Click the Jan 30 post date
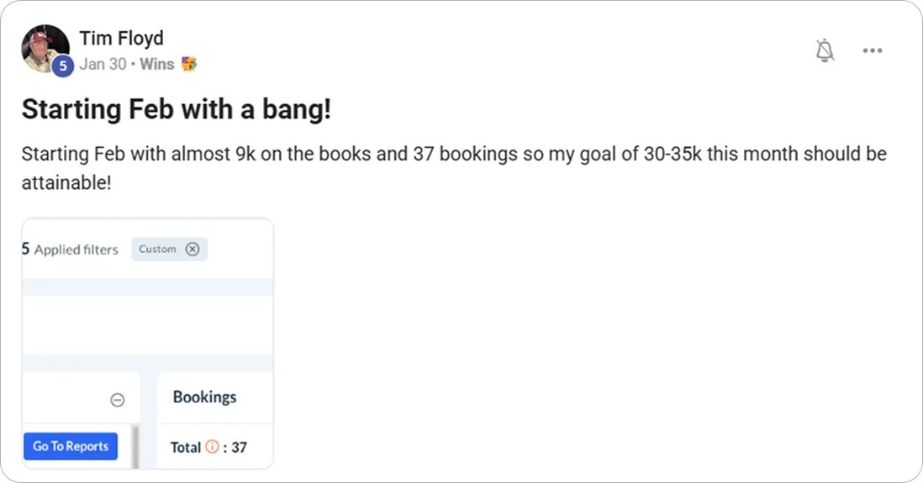Viewport: 923px width, 483px height. (103, 64)
